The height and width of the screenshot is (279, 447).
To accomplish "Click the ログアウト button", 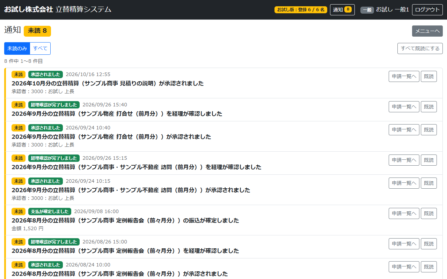I will click(427, 10).
